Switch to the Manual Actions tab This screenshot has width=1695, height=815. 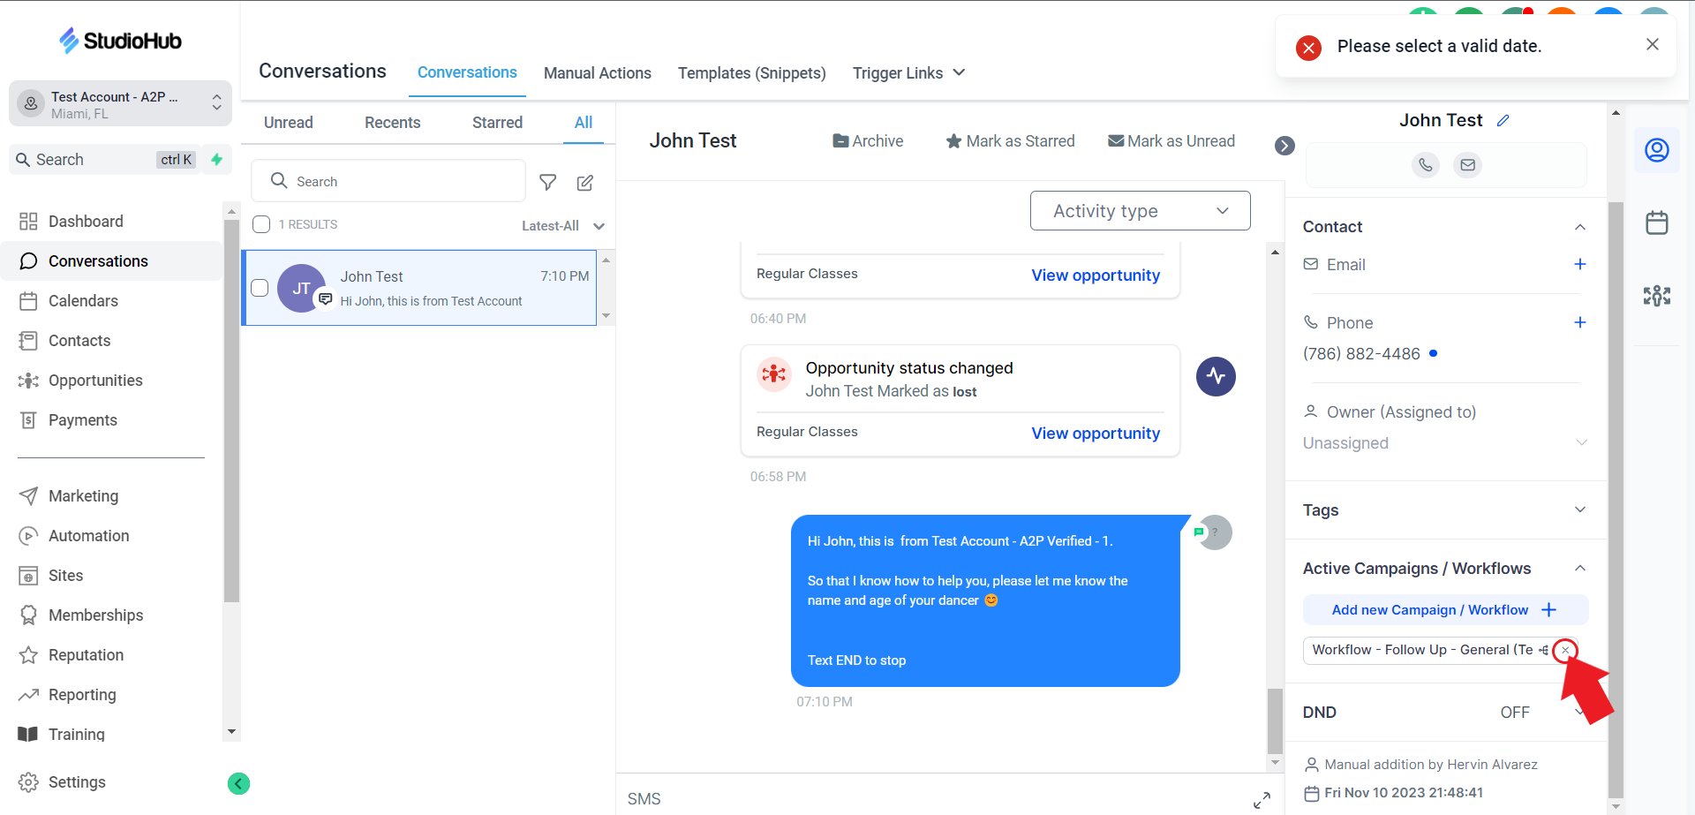point(598,73)
